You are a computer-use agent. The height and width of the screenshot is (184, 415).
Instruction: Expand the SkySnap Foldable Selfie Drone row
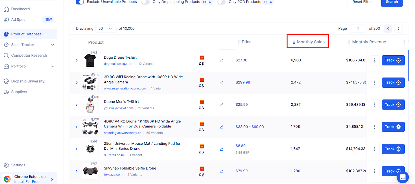pos(77,171)
